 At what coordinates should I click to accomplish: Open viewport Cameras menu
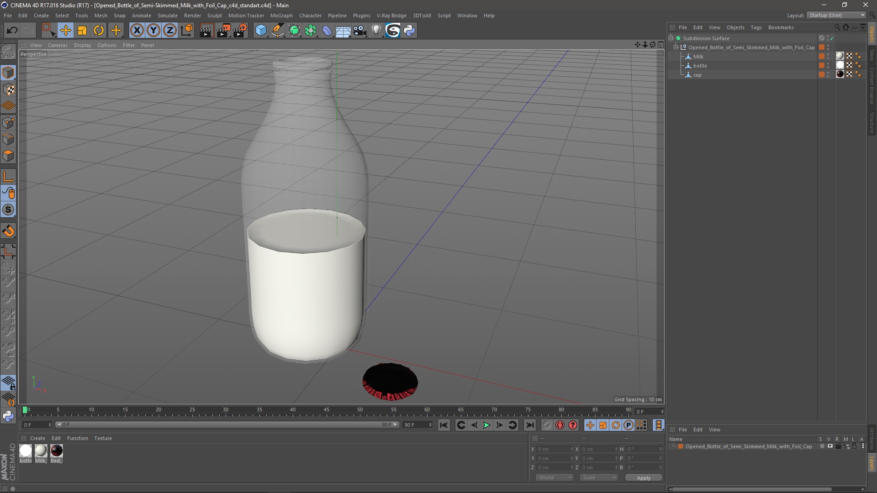58,45
